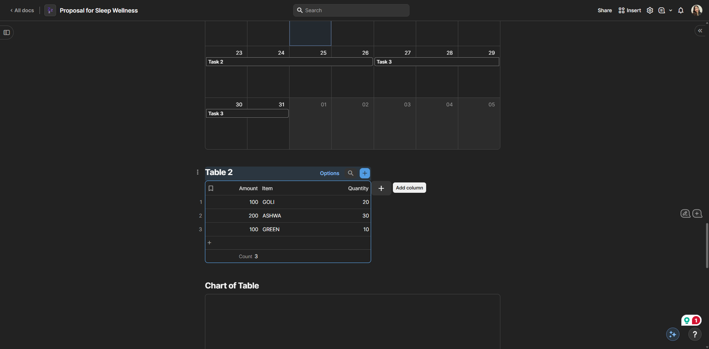This screenshot has width=709, height=349.
Task: Add new row at table bottom
Action: coord(209,243)
